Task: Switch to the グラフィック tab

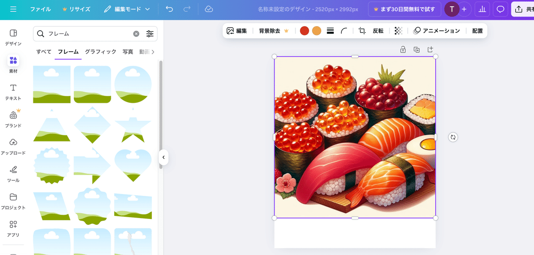Action: [101, 52]
